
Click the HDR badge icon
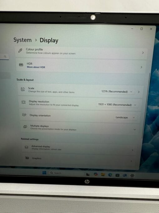[x=21, y=65]
